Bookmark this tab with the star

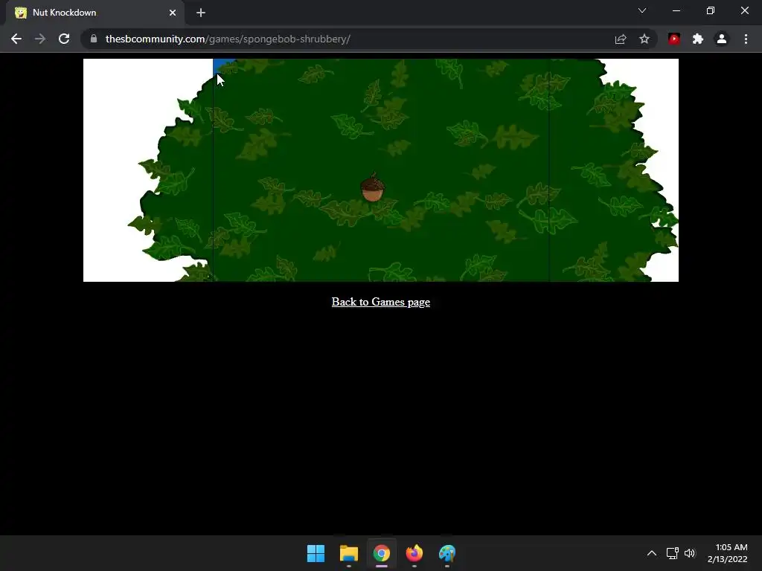click(x=644, y=39)
